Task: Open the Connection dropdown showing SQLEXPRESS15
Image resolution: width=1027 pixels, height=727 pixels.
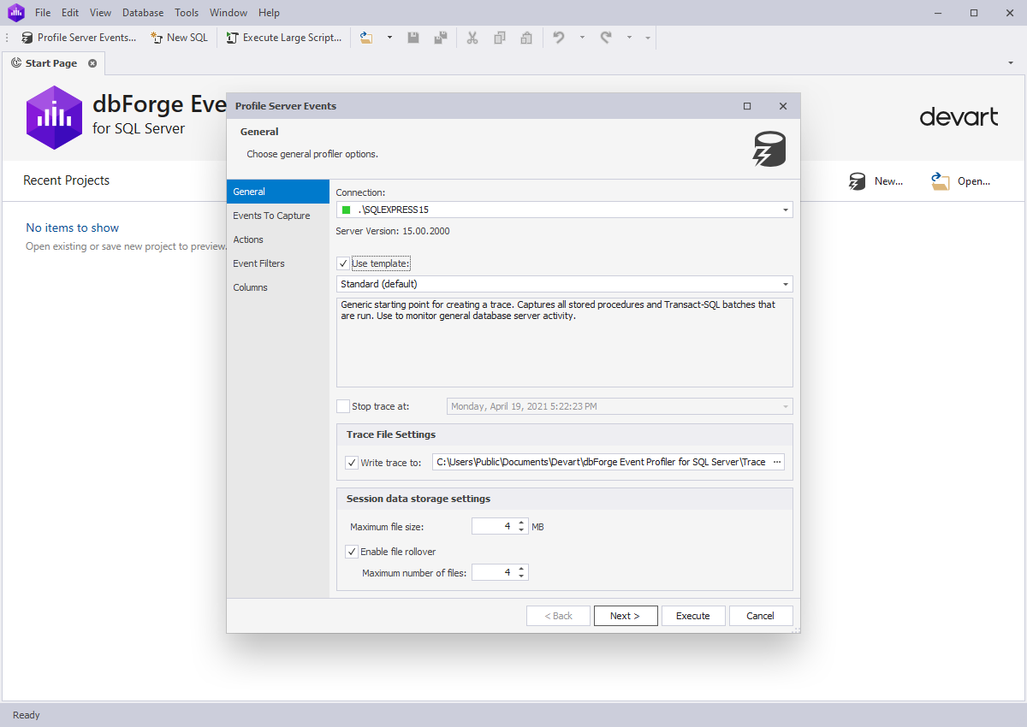Action: click(x=785, y=210)
